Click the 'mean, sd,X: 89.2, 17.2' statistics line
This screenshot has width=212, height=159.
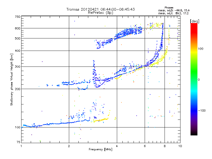(x=173, y=13)
